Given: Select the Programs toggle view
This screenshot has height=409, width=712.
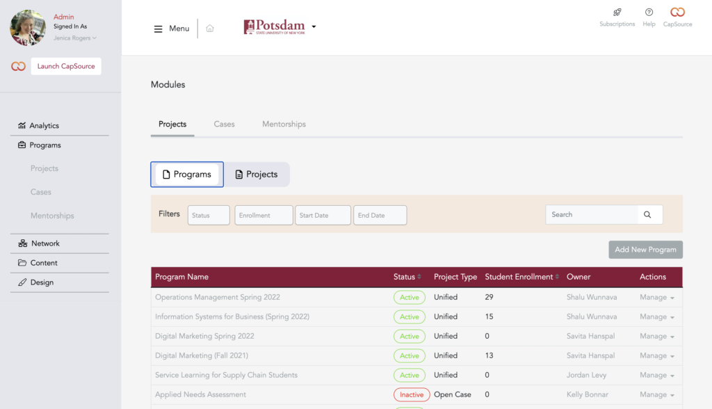Looking at the screenshot, I should [x=187, y=175].
